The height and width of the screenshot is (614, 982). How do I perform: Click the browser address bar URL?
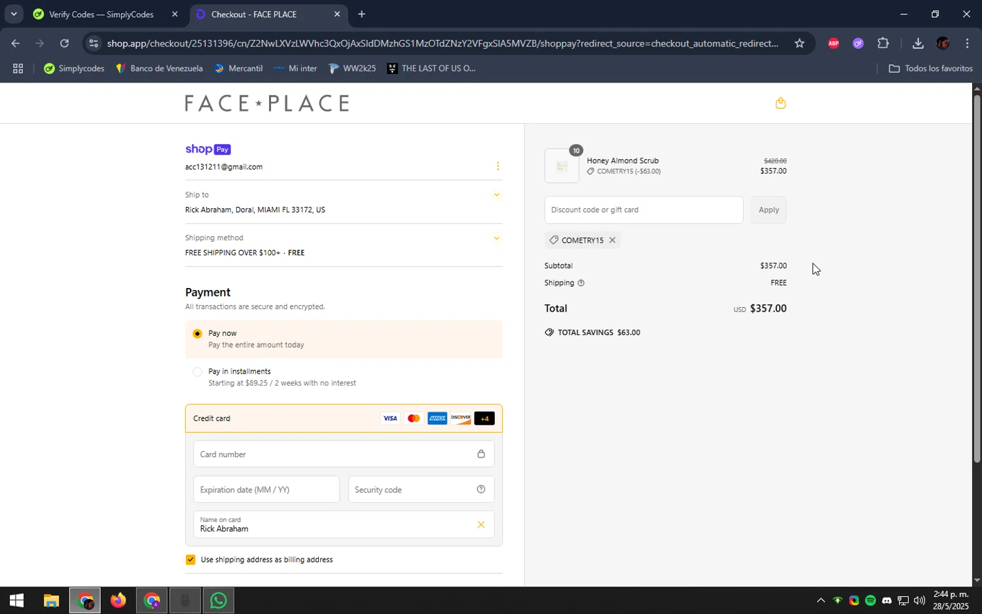(443, 43)
